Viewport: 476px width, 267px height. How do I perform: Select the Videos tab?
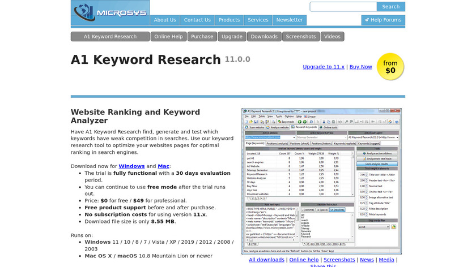click(x=333, y=36)
